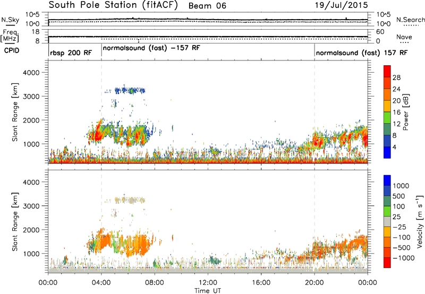Screen dimensions: 425x294
Task: Click the 'CPID' row label
Action: [12, 50]
